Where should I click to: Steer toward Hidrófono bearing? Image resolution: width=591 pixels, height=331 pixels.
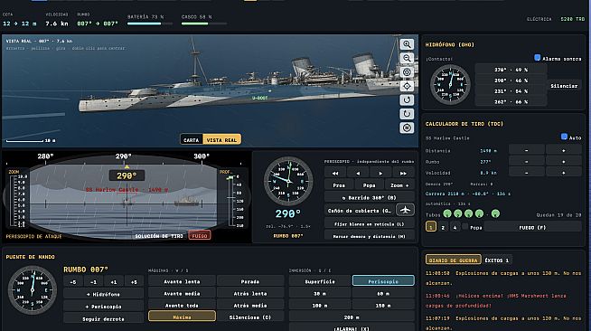pyautogui.click(x=103, y=294)
